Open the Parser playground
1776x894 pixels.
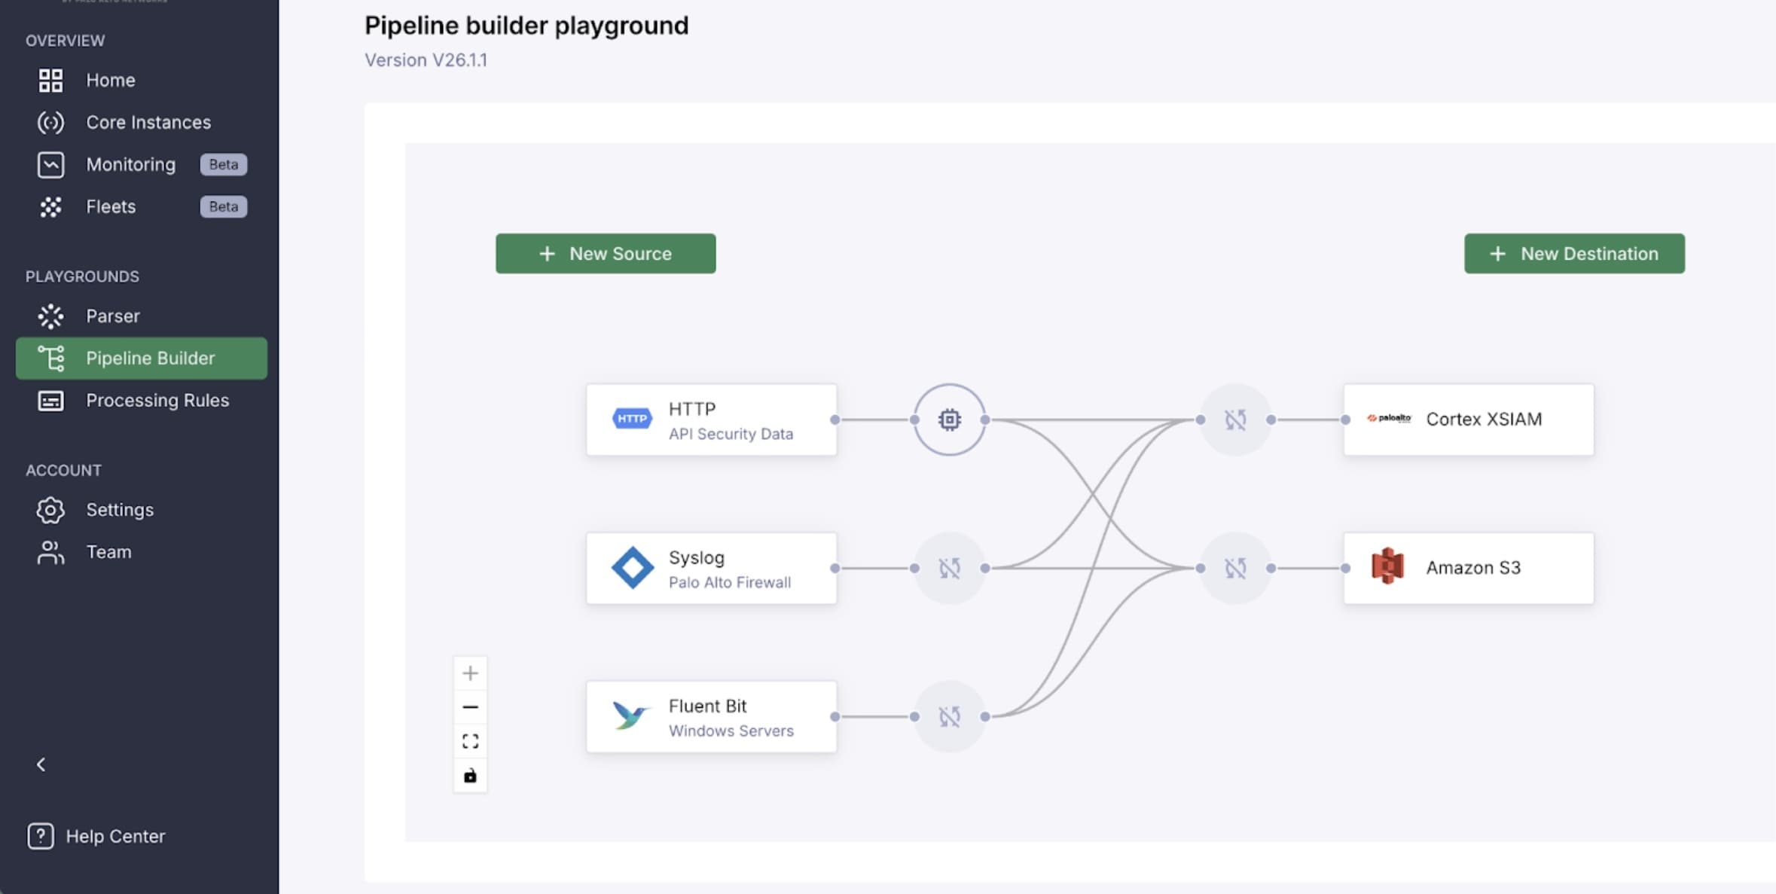(x=112, y=316)
